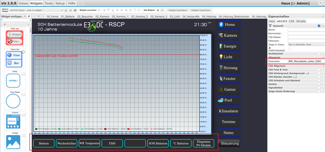Switch to the CSS properties tab
The width and height of the screenshot is (325, 152).
tap(291, 21)
